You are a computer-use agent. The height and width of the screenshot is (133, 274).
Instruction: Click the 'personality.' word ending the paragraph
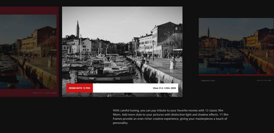pyautogui.click(x=121, y=123)
